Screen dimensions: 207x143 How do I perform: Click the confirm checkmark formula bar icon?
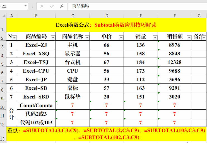tap(52, 6)
